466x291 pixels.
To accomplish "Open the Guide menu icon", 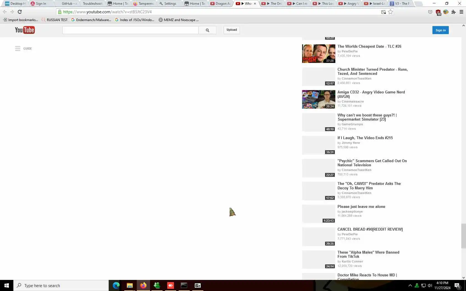I will pos(18,48).
